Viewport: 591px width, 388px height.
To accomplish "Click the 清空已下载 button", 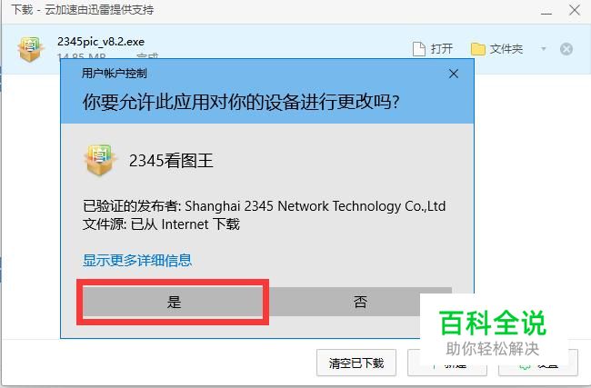I will click(356, 363).
